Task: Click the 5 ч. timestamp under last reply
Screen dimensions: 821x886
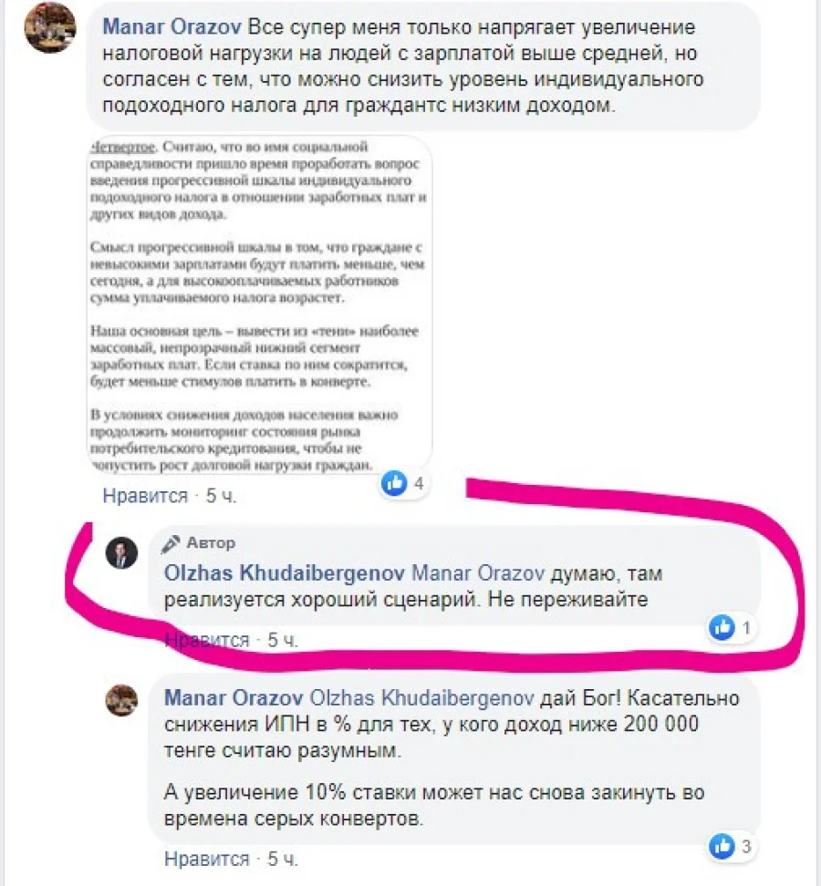Action: [x=282, y=859]
